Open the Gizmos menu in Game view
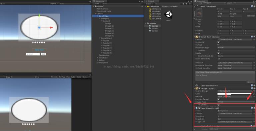Viewport: 256px width, 131px height. [x=86, y=77]
